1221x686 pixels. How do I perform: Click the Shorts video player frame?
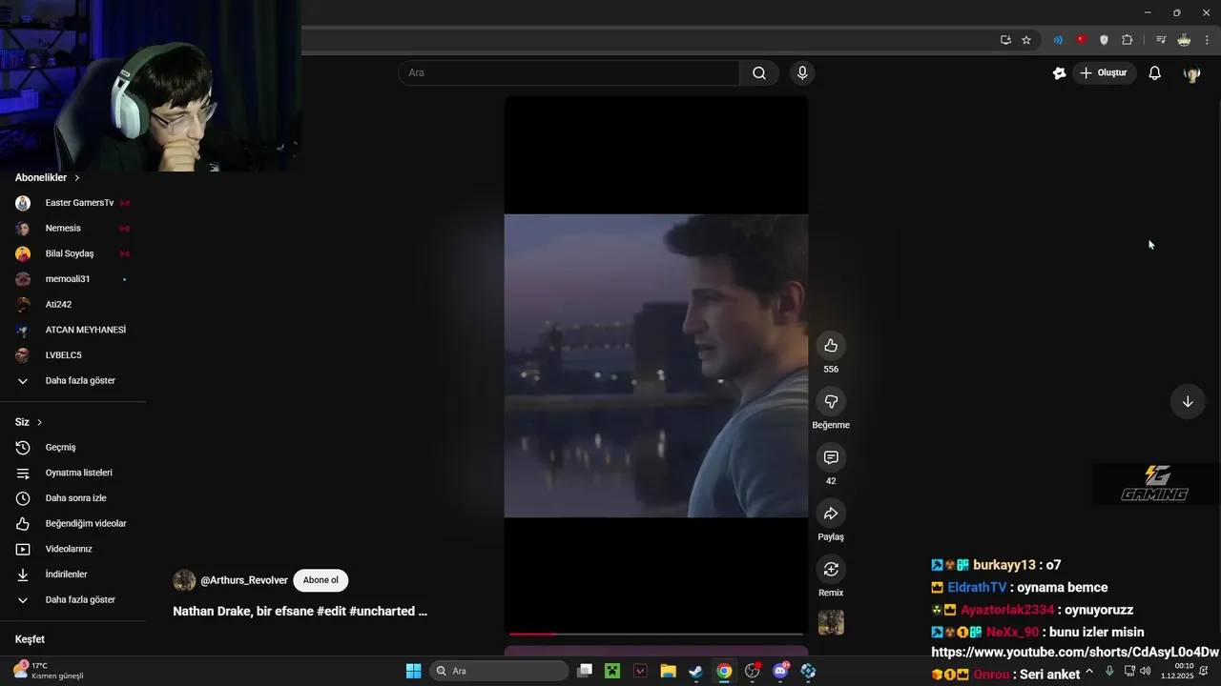[x=655, y=365]
